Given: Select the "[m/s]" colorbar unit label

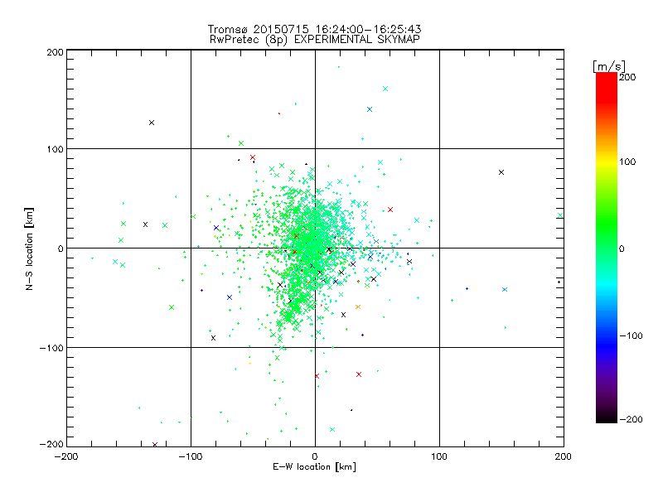Looking at the screenshot, I should (609, 66).
